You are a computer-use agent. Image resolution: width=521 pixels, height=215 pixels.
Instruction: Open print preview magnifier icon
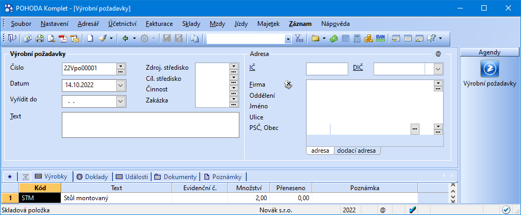pyautogui.click(x=51, y=39)
